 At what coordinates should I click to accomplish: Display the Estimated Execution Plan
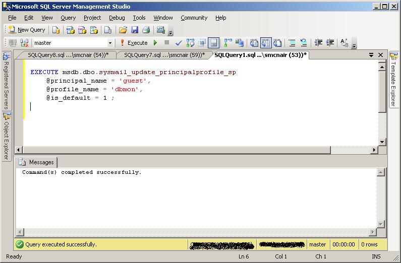click(x=190, y=43)
